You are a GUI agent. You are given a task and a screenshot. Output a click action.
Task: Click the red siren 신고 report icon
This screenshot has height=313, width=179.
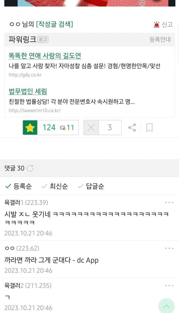point(157,25)
